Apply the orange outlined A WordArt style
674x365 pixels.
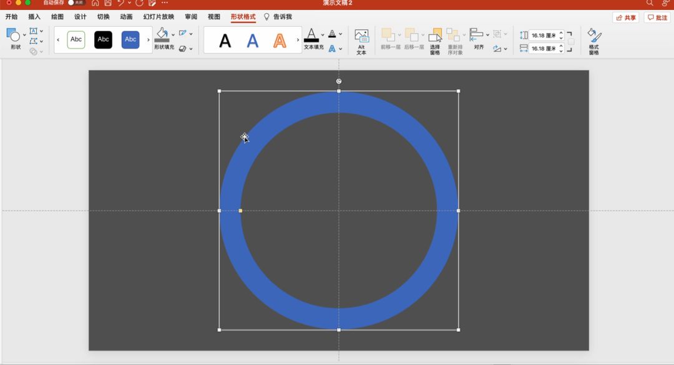pos(280,40)
